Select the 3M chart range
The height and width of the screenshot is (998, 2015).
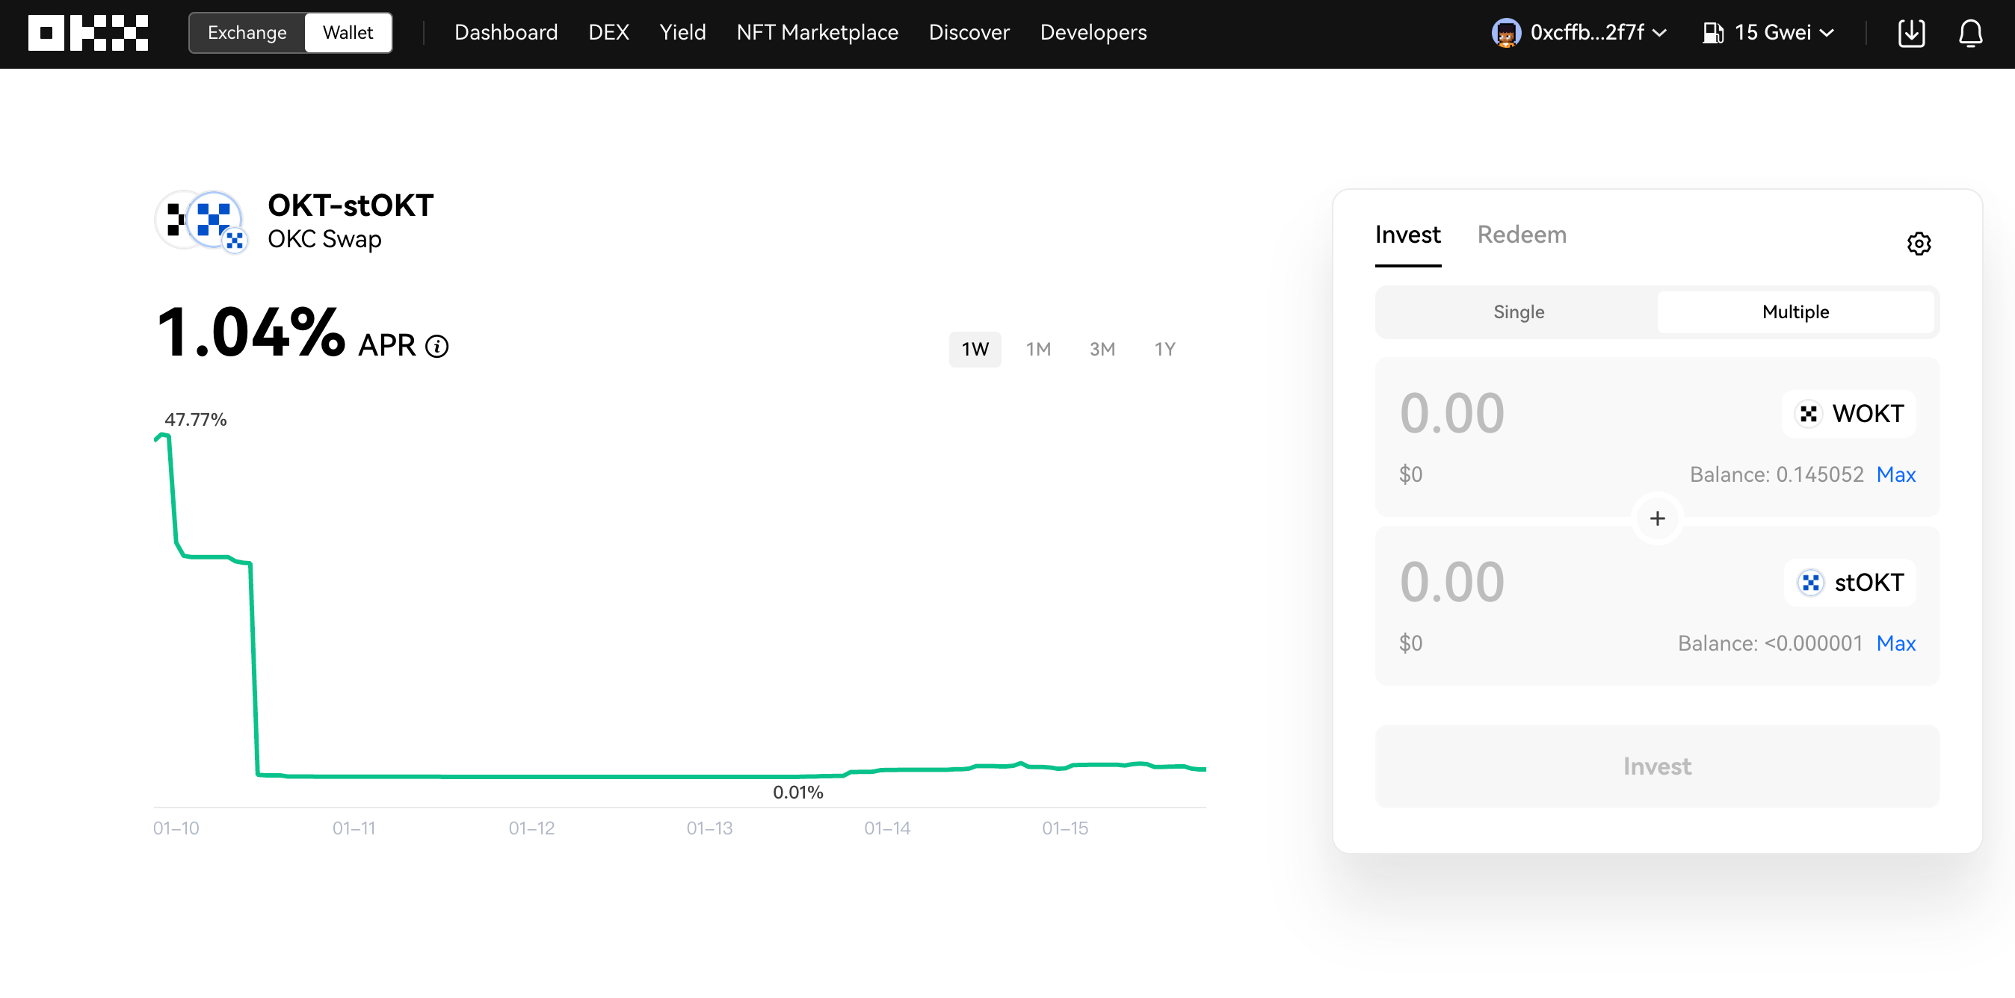point(1102,350)
